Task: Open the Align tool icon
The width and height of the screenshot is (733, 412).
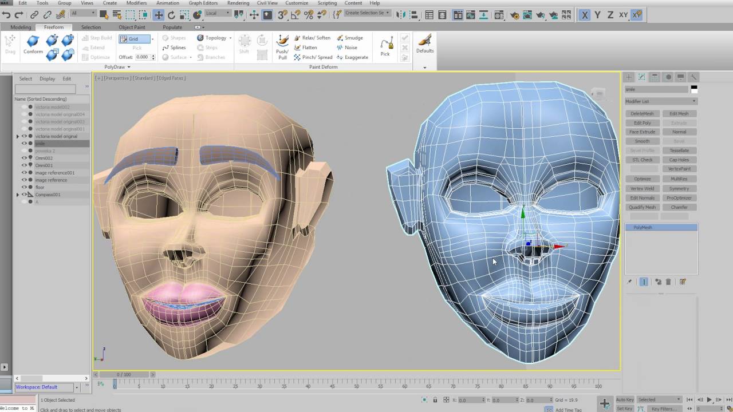Action: pyautogui.click(x=413, y=15)
